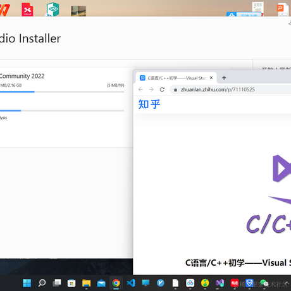Screen dimensions: 291x291
Task: Click the download progress bar in Installer
Action: tap(62, 92)
